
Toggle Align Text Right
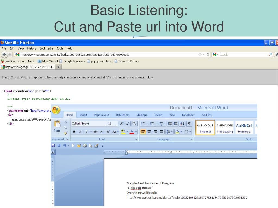click(x=156, y=132)
